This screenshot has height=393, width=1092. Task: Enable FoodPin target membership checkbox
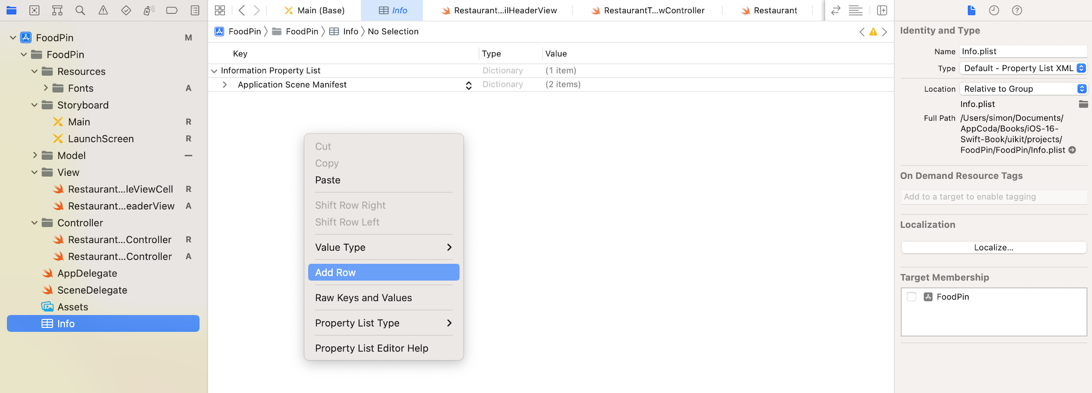912,297
